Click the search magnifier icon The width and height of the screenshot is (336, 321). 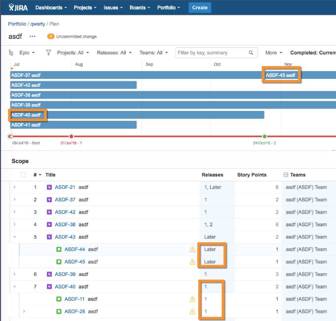[251, 53]
